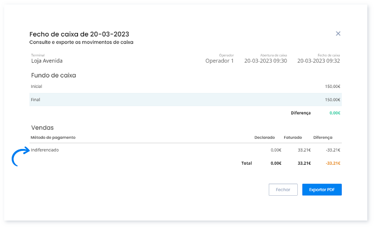
Task: Click the Abertura de caixa date 09:30
Action: pyautogui.click(x=266, y=61)
